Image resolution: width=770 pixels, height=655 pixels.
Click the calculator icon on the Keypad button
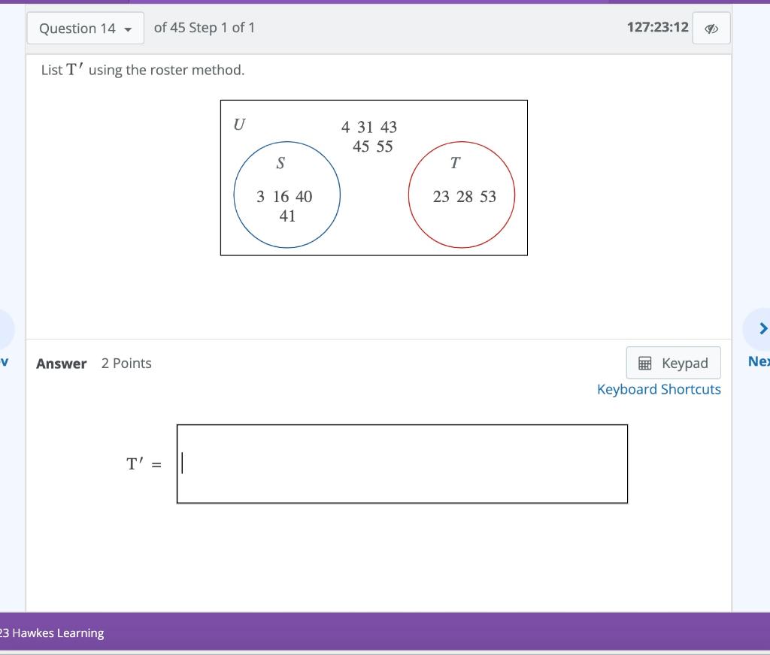point(644,363)
